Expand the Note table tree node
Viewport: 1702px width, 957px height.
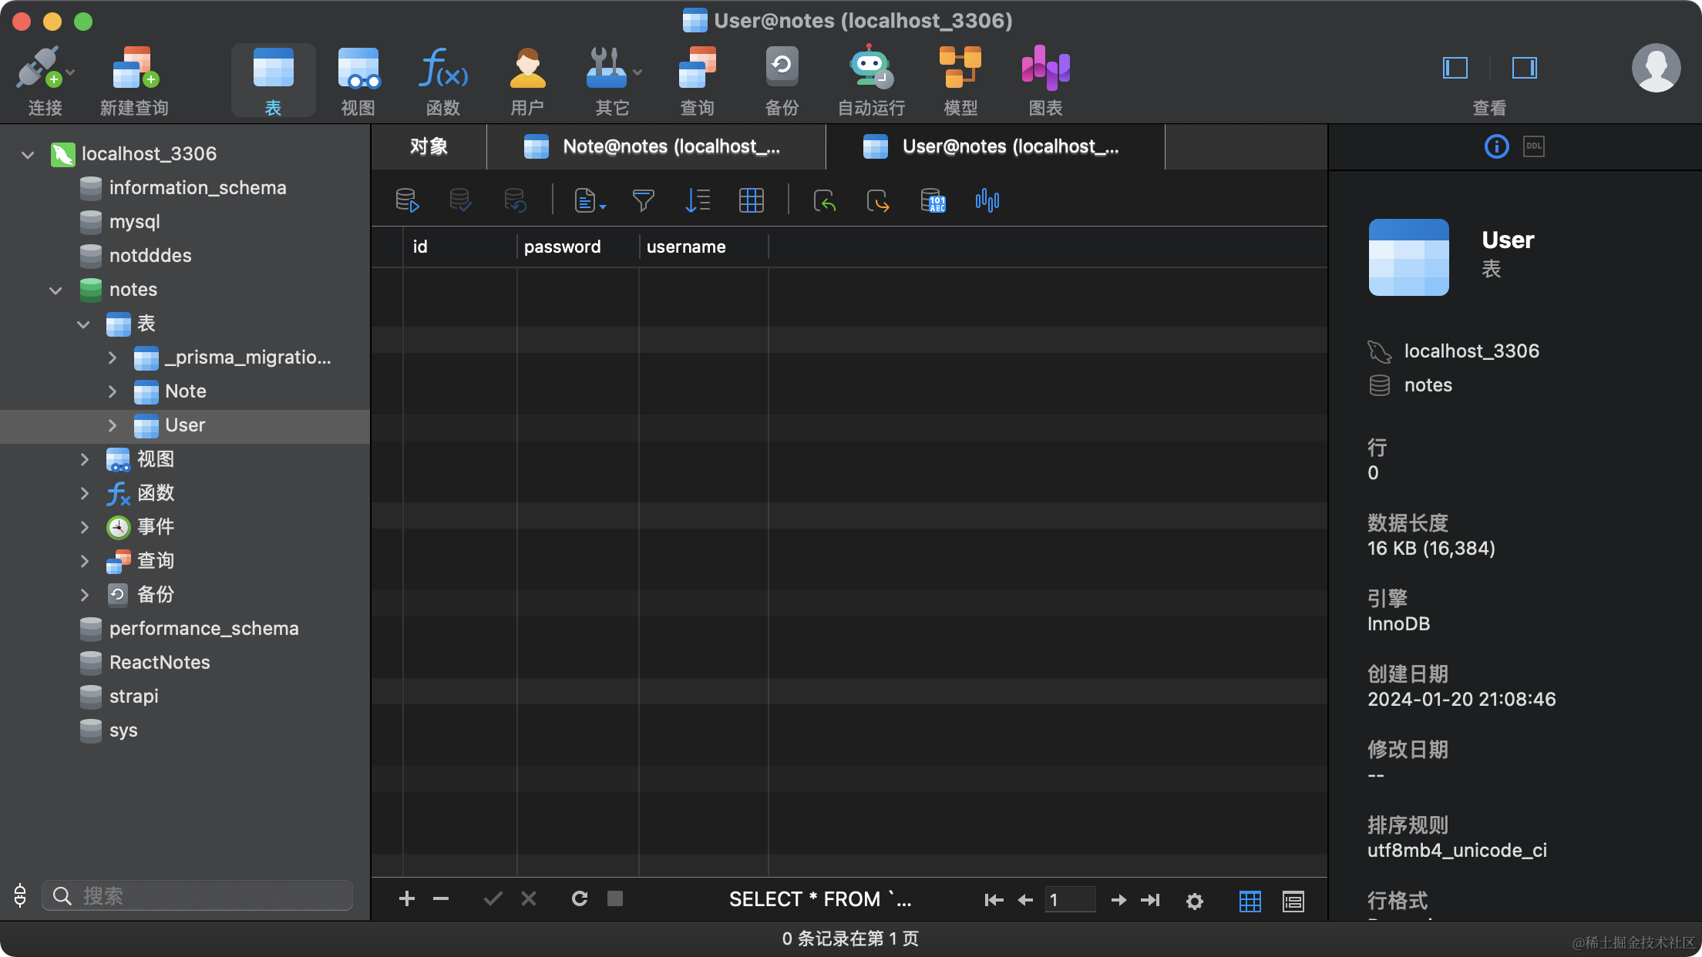pos(113,391)
